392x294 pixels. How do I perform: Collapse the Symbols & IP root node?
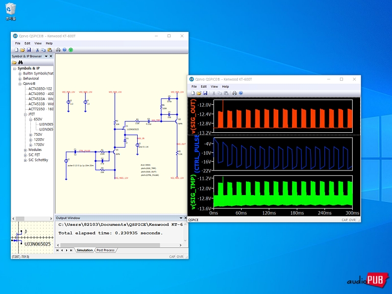click(15, 69)
